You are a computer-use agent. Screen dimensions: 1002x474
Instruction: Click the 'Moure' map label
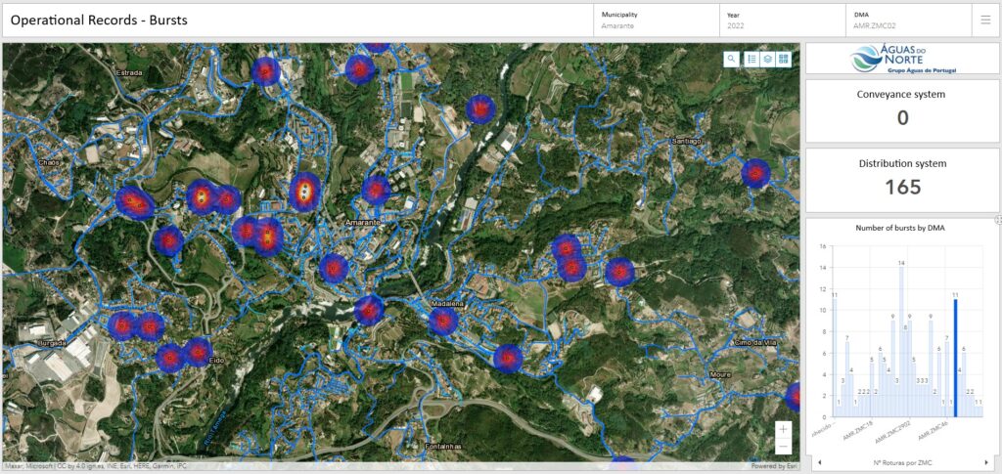[x=720, y=374]
